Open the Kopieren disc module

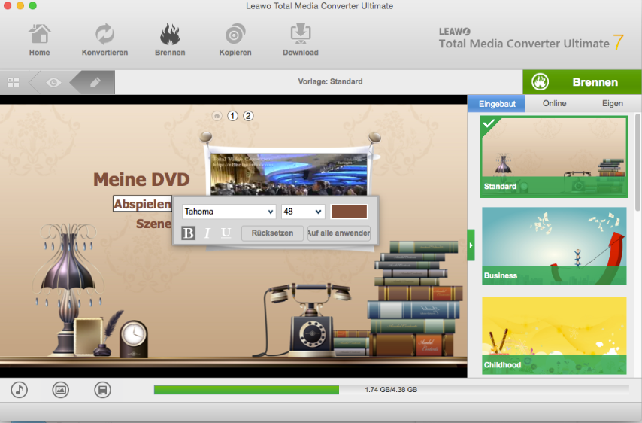coord(235,40)
